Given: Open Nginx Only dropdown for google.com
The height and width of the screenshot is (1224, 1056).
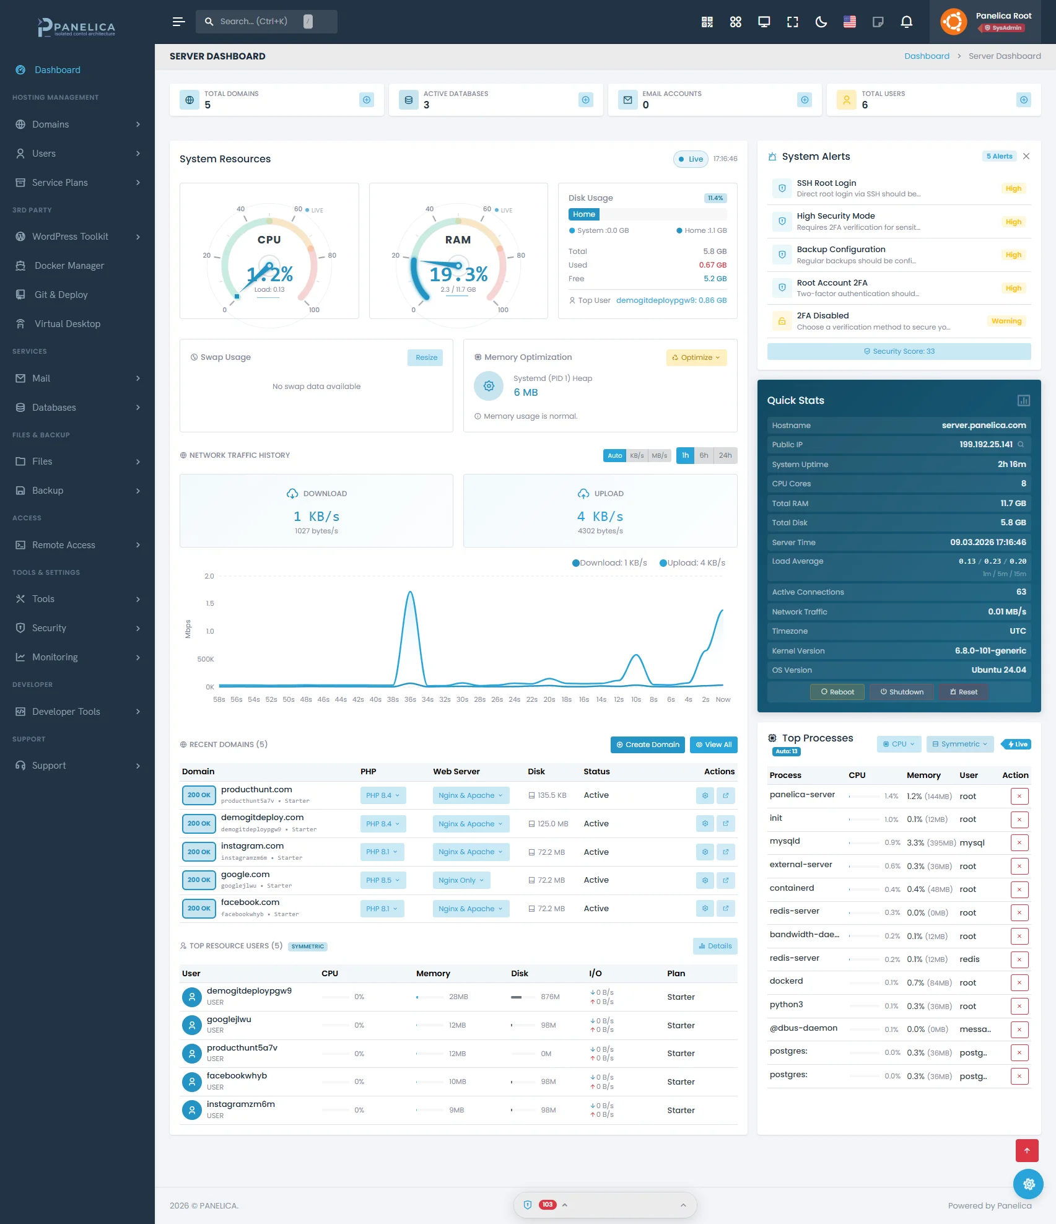Looking at the screenshot, I should click(x=461, y=880).
